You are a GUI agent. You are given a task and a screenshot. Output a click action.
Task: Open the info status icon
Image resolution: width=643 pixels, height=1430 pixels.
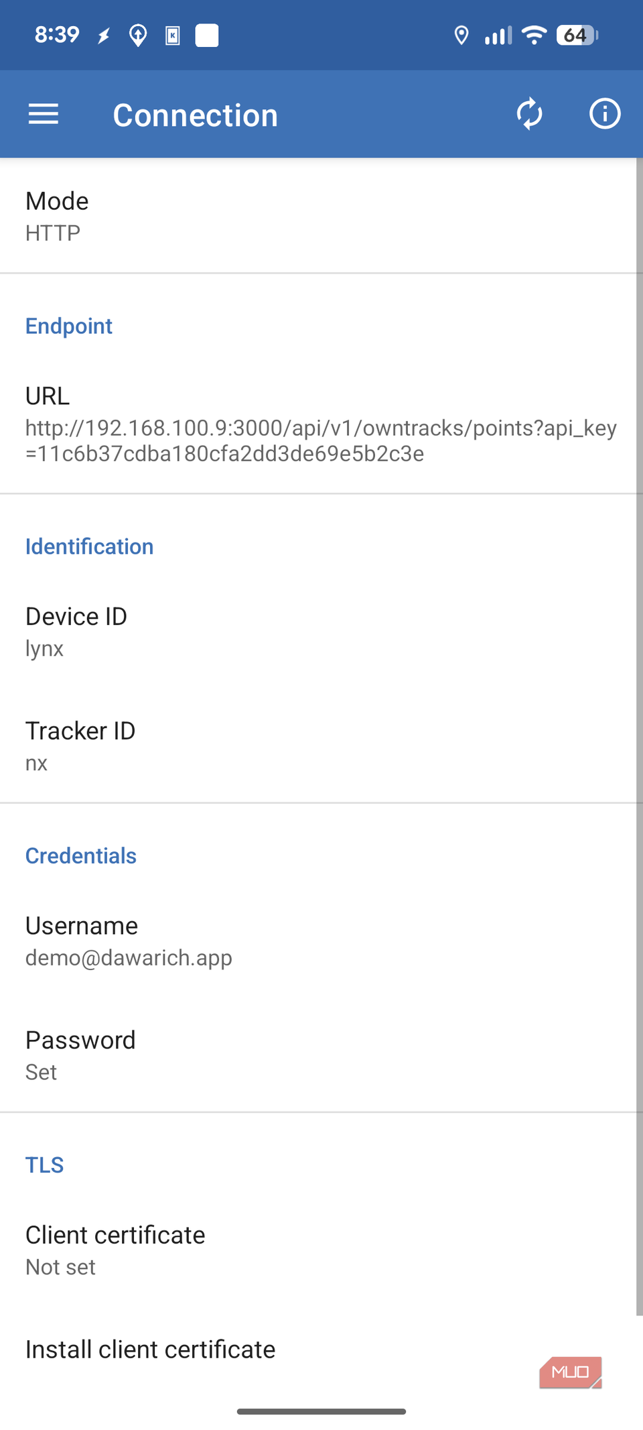[605, 113]
